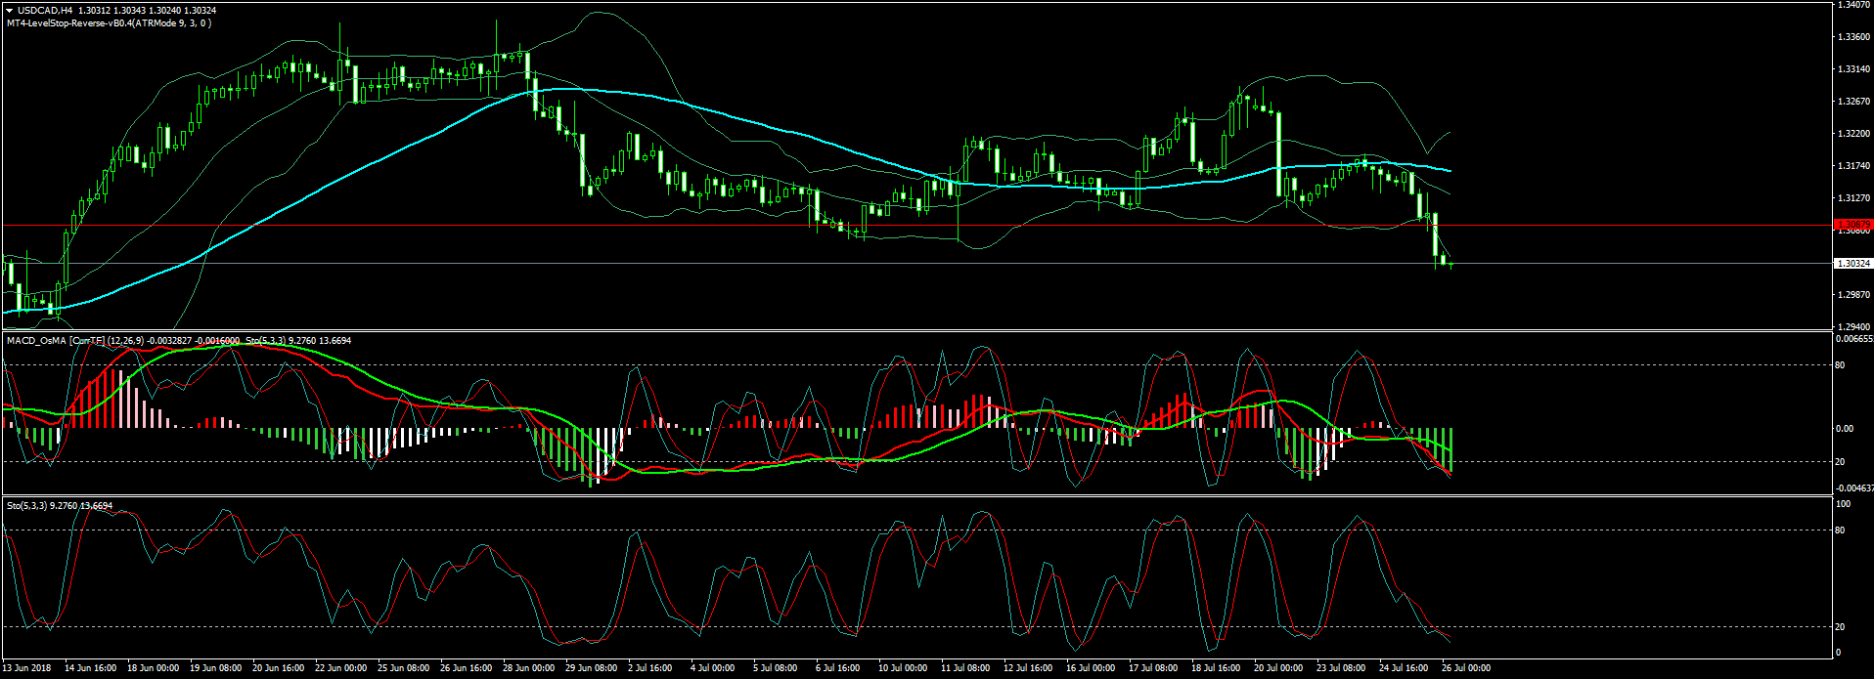
Task: Click the 17 Jul 08:00 time label
Action: click(1153, 668)
